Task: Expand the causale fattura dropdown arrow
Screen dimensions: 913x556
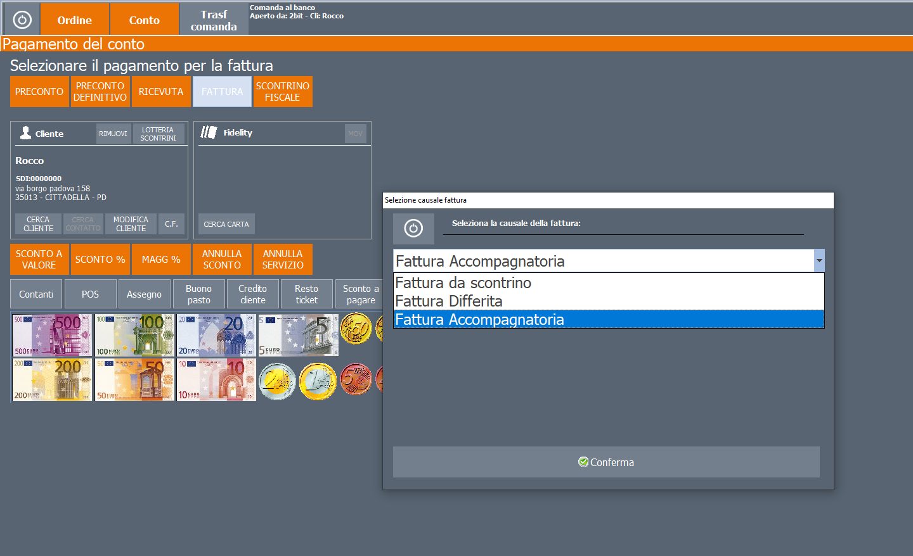Action: click(819, 261)
